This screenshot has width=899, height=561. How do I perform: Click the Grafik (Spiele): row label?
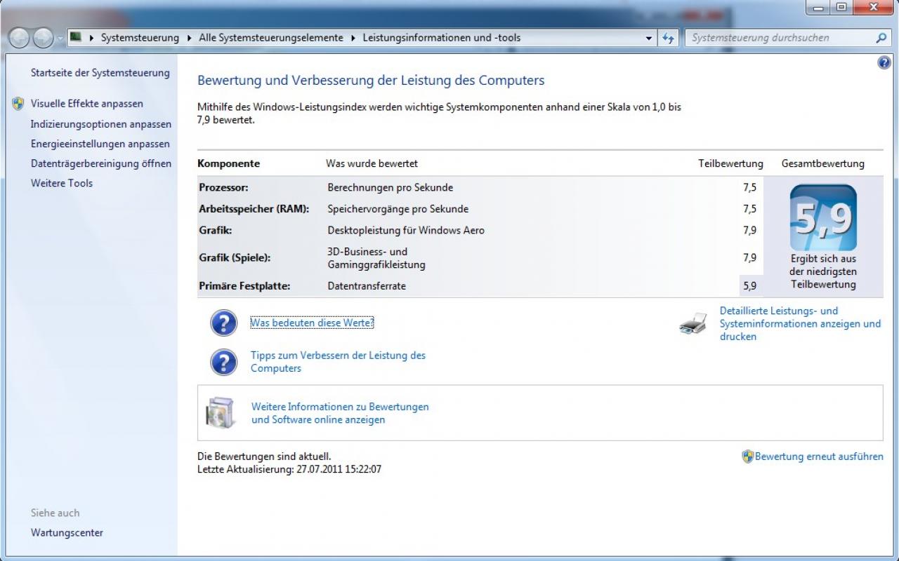click(235, 258)
